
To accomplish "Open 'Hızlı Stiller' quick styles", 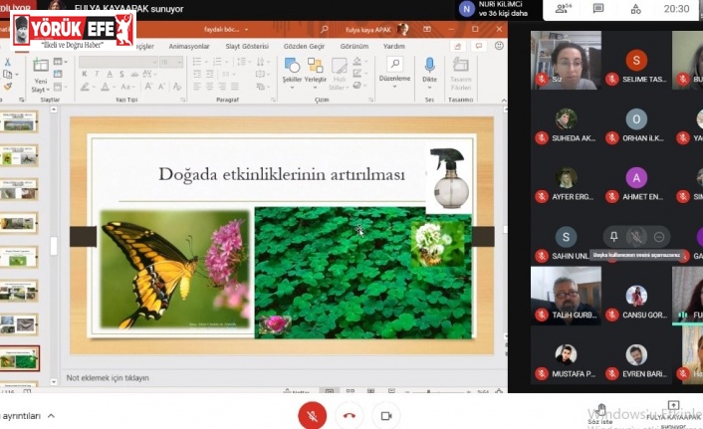I will click(x=339, y=74).
